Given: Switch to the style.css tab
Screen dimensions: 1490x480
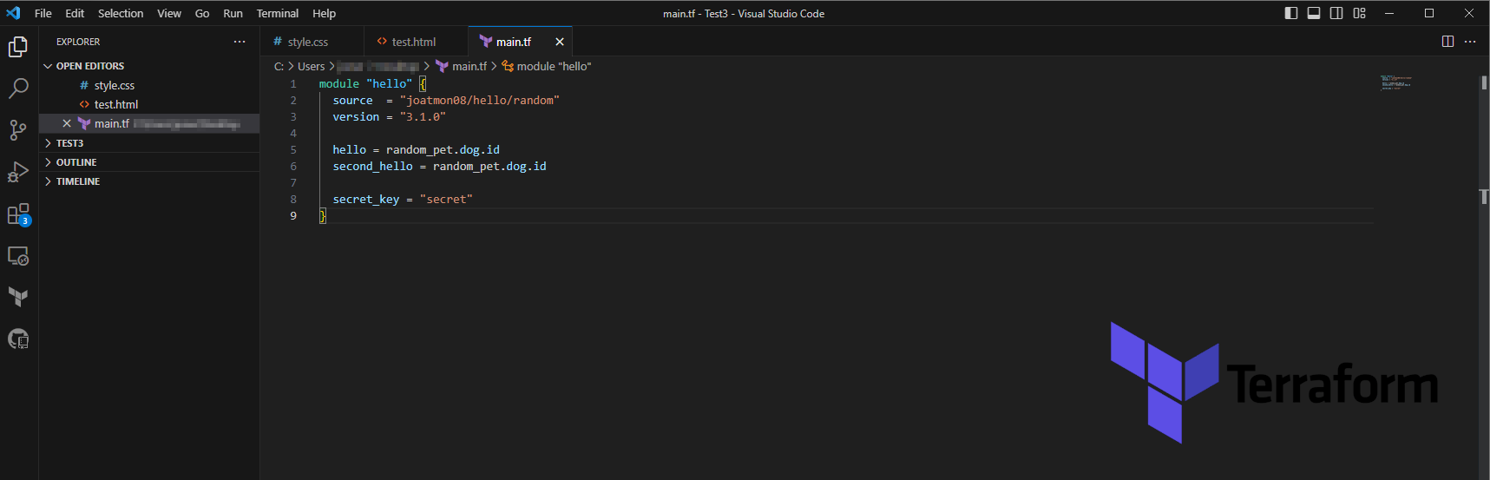Looking at the screenshot, I should coord(307,42).
